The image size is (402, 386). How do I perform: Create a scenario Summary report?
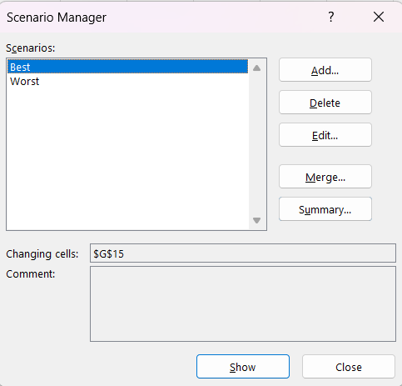pos(325,209)
